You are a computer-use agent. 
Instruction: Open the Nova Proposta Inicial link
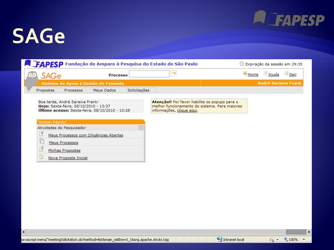coord(68,158)
